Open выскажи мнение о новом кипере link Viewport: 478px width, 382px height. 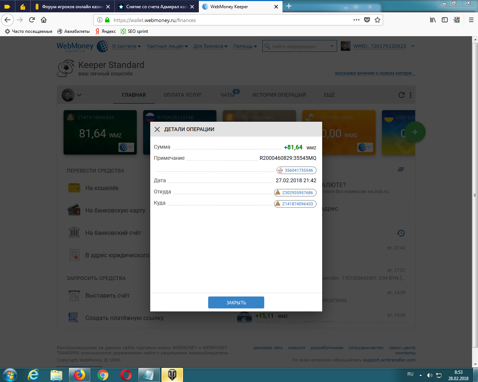point(375,73)
